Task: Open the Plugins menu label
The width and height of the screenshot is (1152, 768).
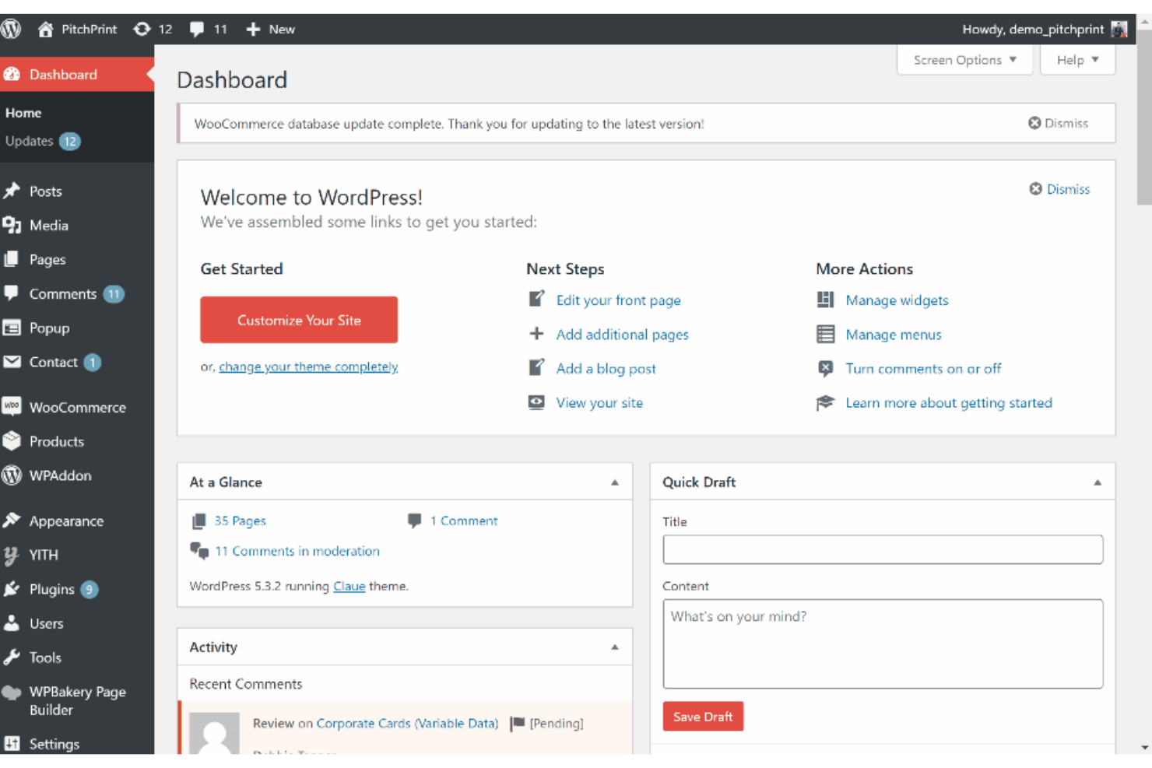Action: coord(52,589)
